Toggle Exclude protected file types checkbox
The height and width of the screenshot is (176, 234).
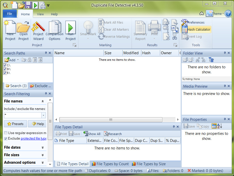click(x=6, y=139)
